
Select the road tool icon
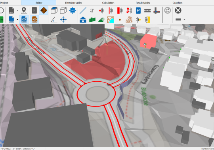point(147,11)
